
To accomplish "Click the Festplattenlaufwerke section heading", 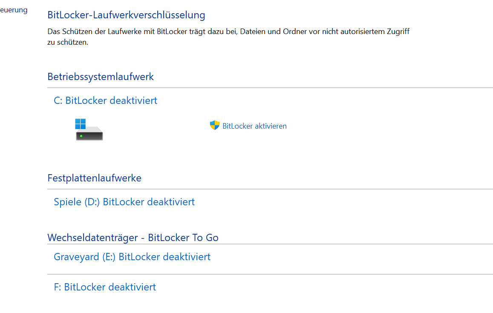I will [x=94, y=178].
